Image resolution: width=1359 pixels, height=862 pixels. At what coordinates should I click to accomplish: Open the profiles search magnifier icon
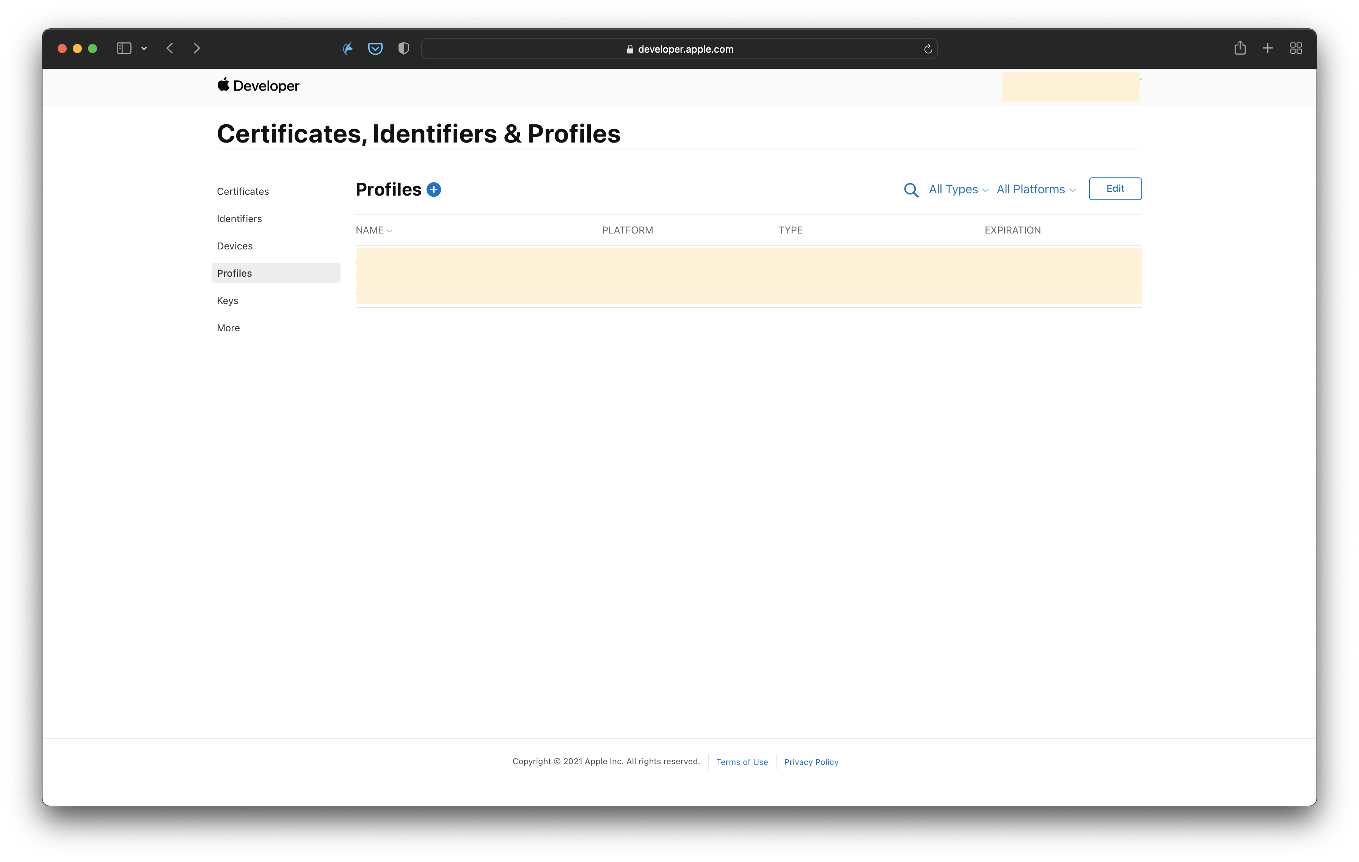pyautogui.click(x=910, y=190)
